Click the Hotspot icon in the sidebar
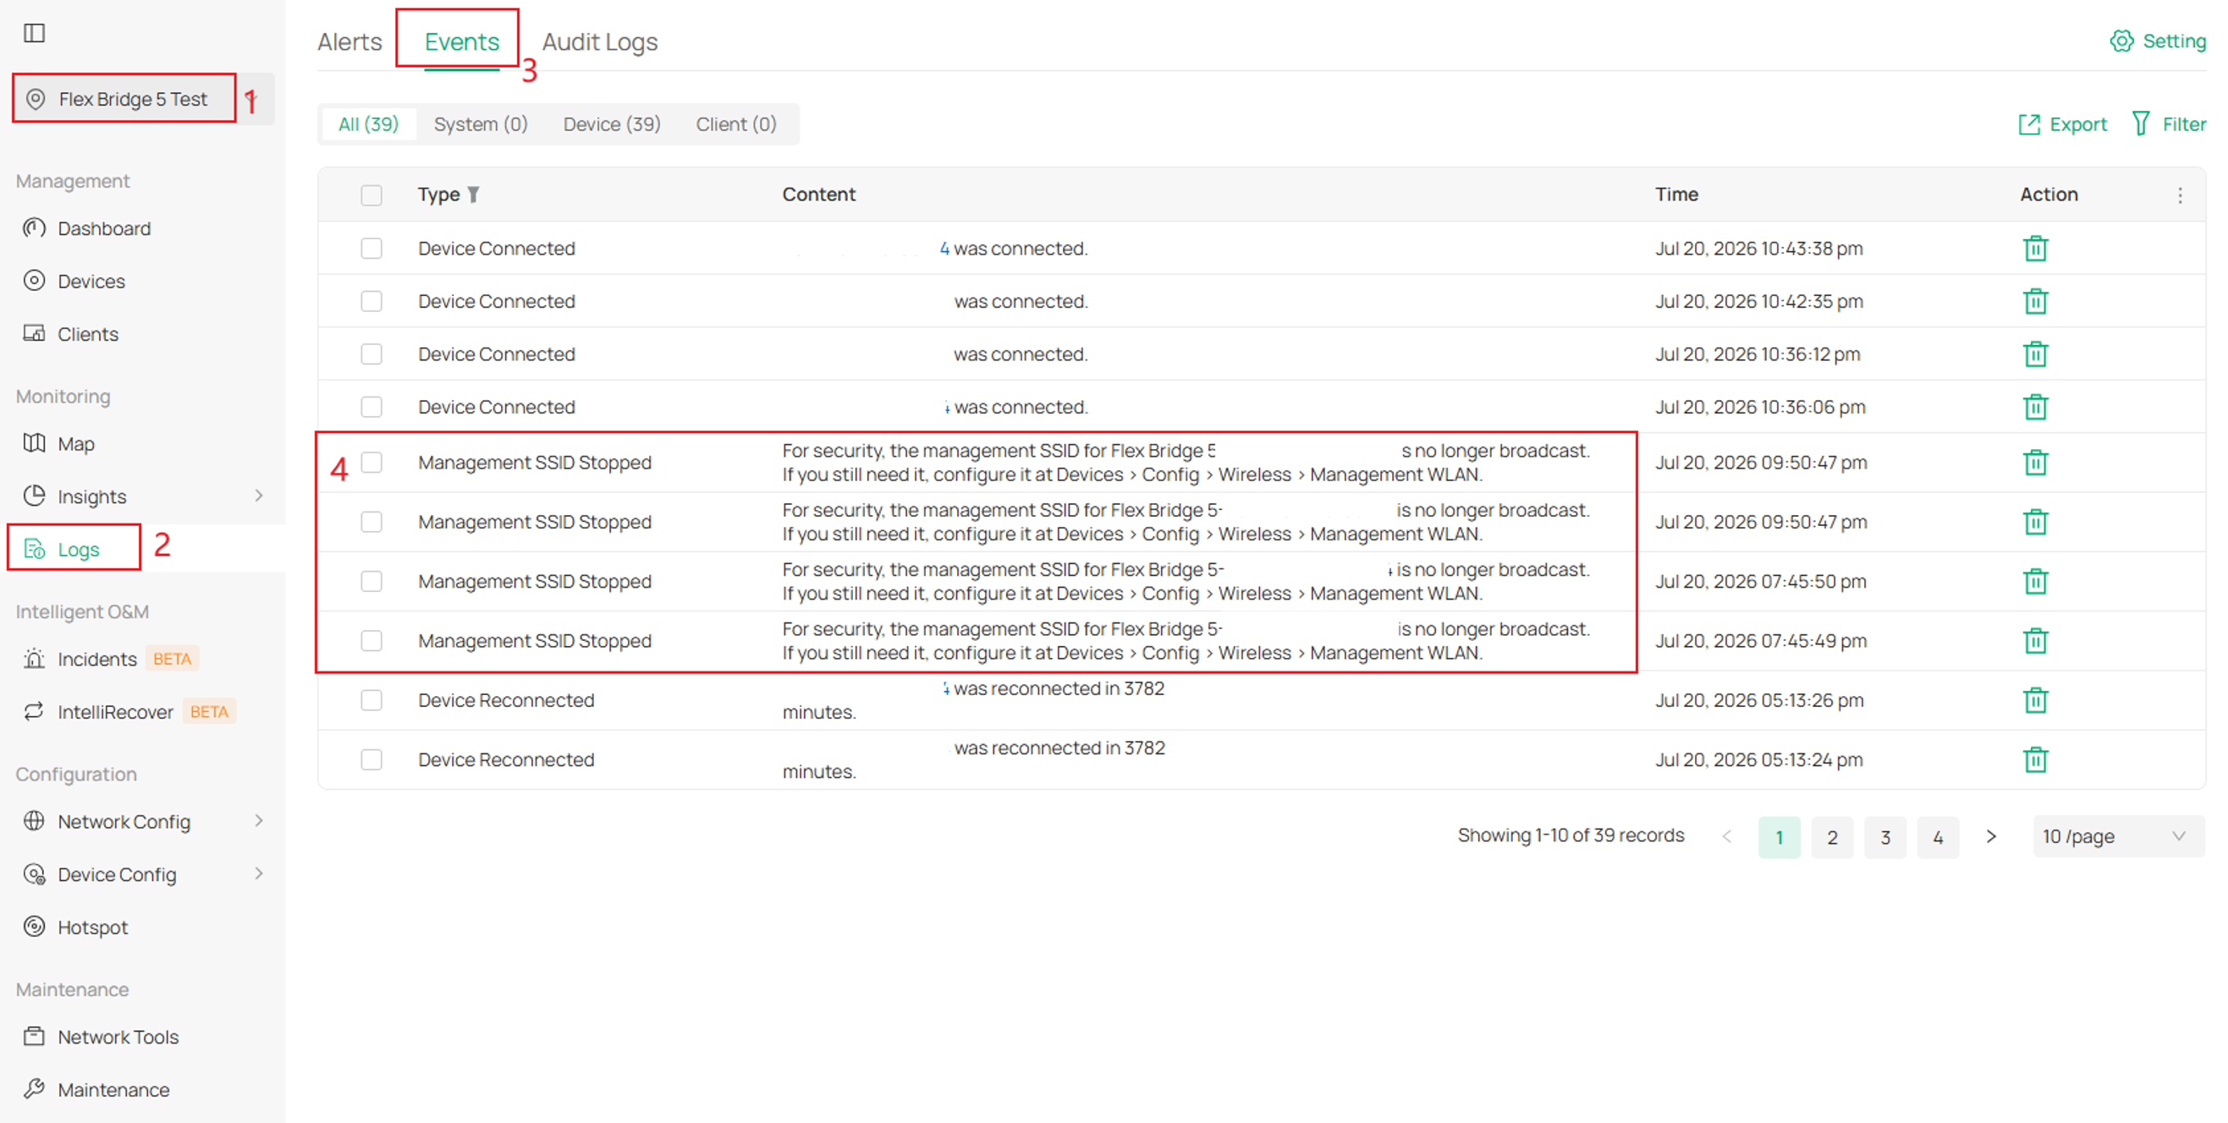This screenshot has height=1123, width=2228. point(35,927)
